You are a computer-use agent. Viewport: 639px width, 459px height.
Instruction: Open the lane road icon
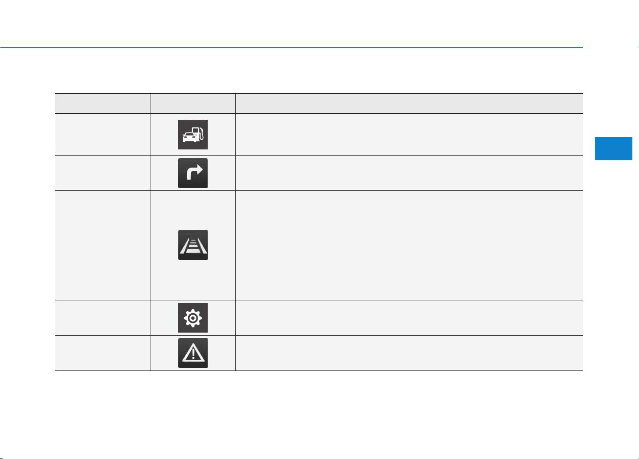[x=193, y=245]
